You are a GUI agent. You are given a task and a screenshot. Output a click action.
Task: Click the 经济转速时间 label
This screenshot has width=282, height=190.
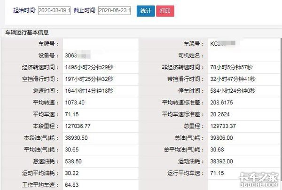coord(40,67)
